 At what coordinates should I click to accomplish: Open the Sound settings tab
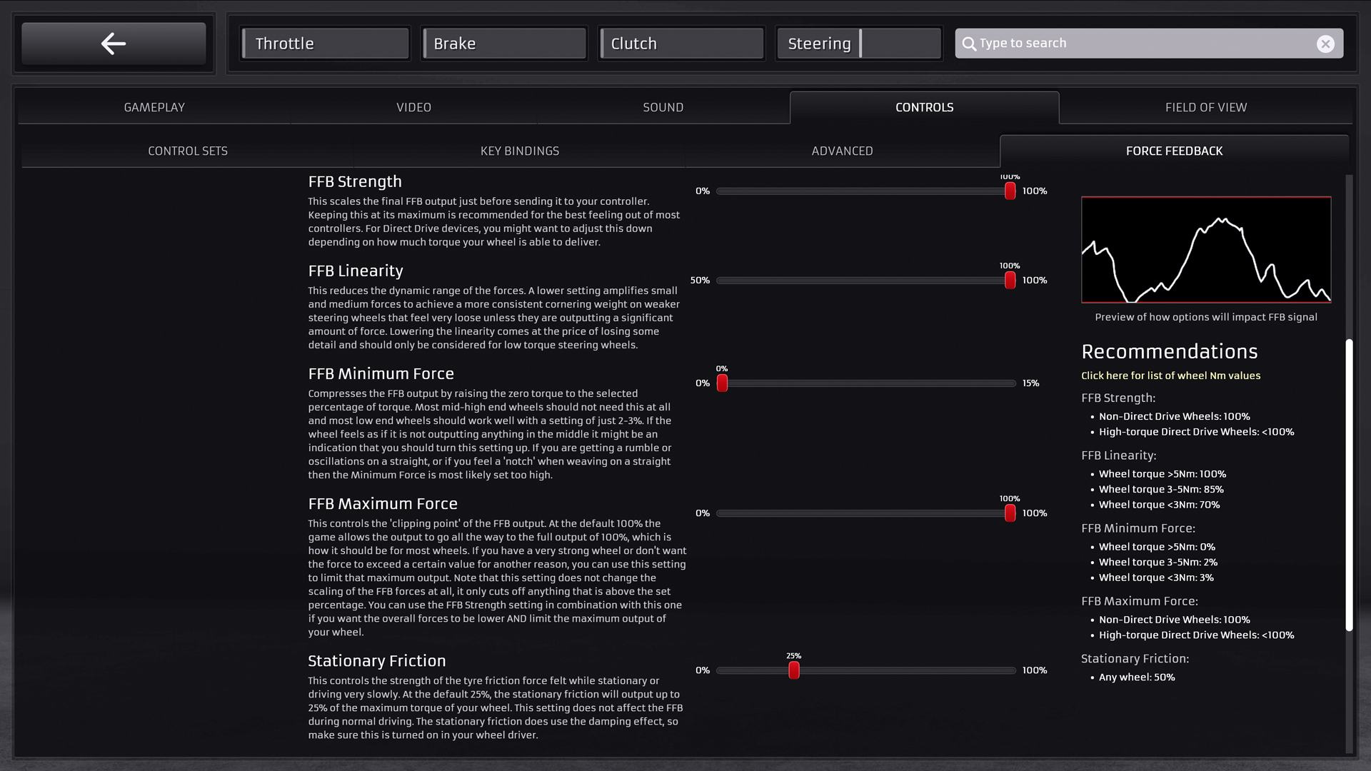[663, 107]
